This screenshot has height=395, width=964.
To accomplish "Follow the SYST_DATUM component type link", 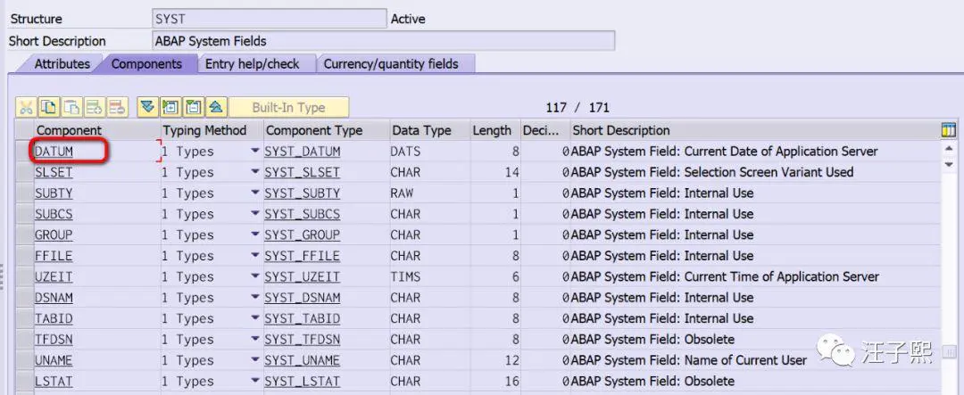I will point(302,152).
